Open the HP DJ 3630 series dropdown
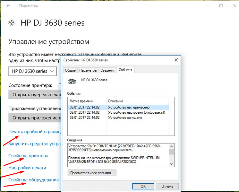239x192 pixels. click(33, 71)
